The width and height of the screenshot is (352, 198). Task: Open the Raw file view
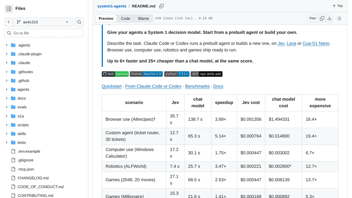coord(313,18)
